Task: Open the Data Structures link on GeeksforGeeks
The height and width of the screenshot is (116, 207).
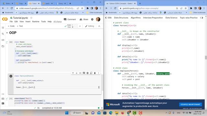Action: tap(121, 18)
